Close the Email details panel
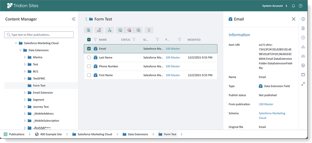This screenshot has height=143, width=312. point(294,19)
